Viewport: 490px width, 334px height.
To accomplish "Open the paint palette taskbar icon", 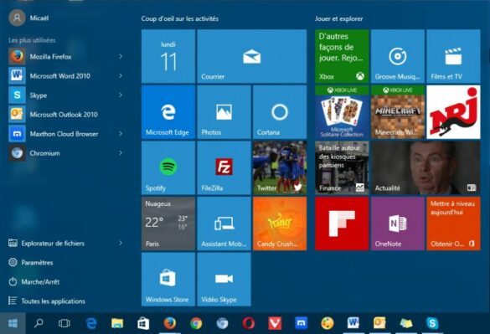I will point(328,323).
